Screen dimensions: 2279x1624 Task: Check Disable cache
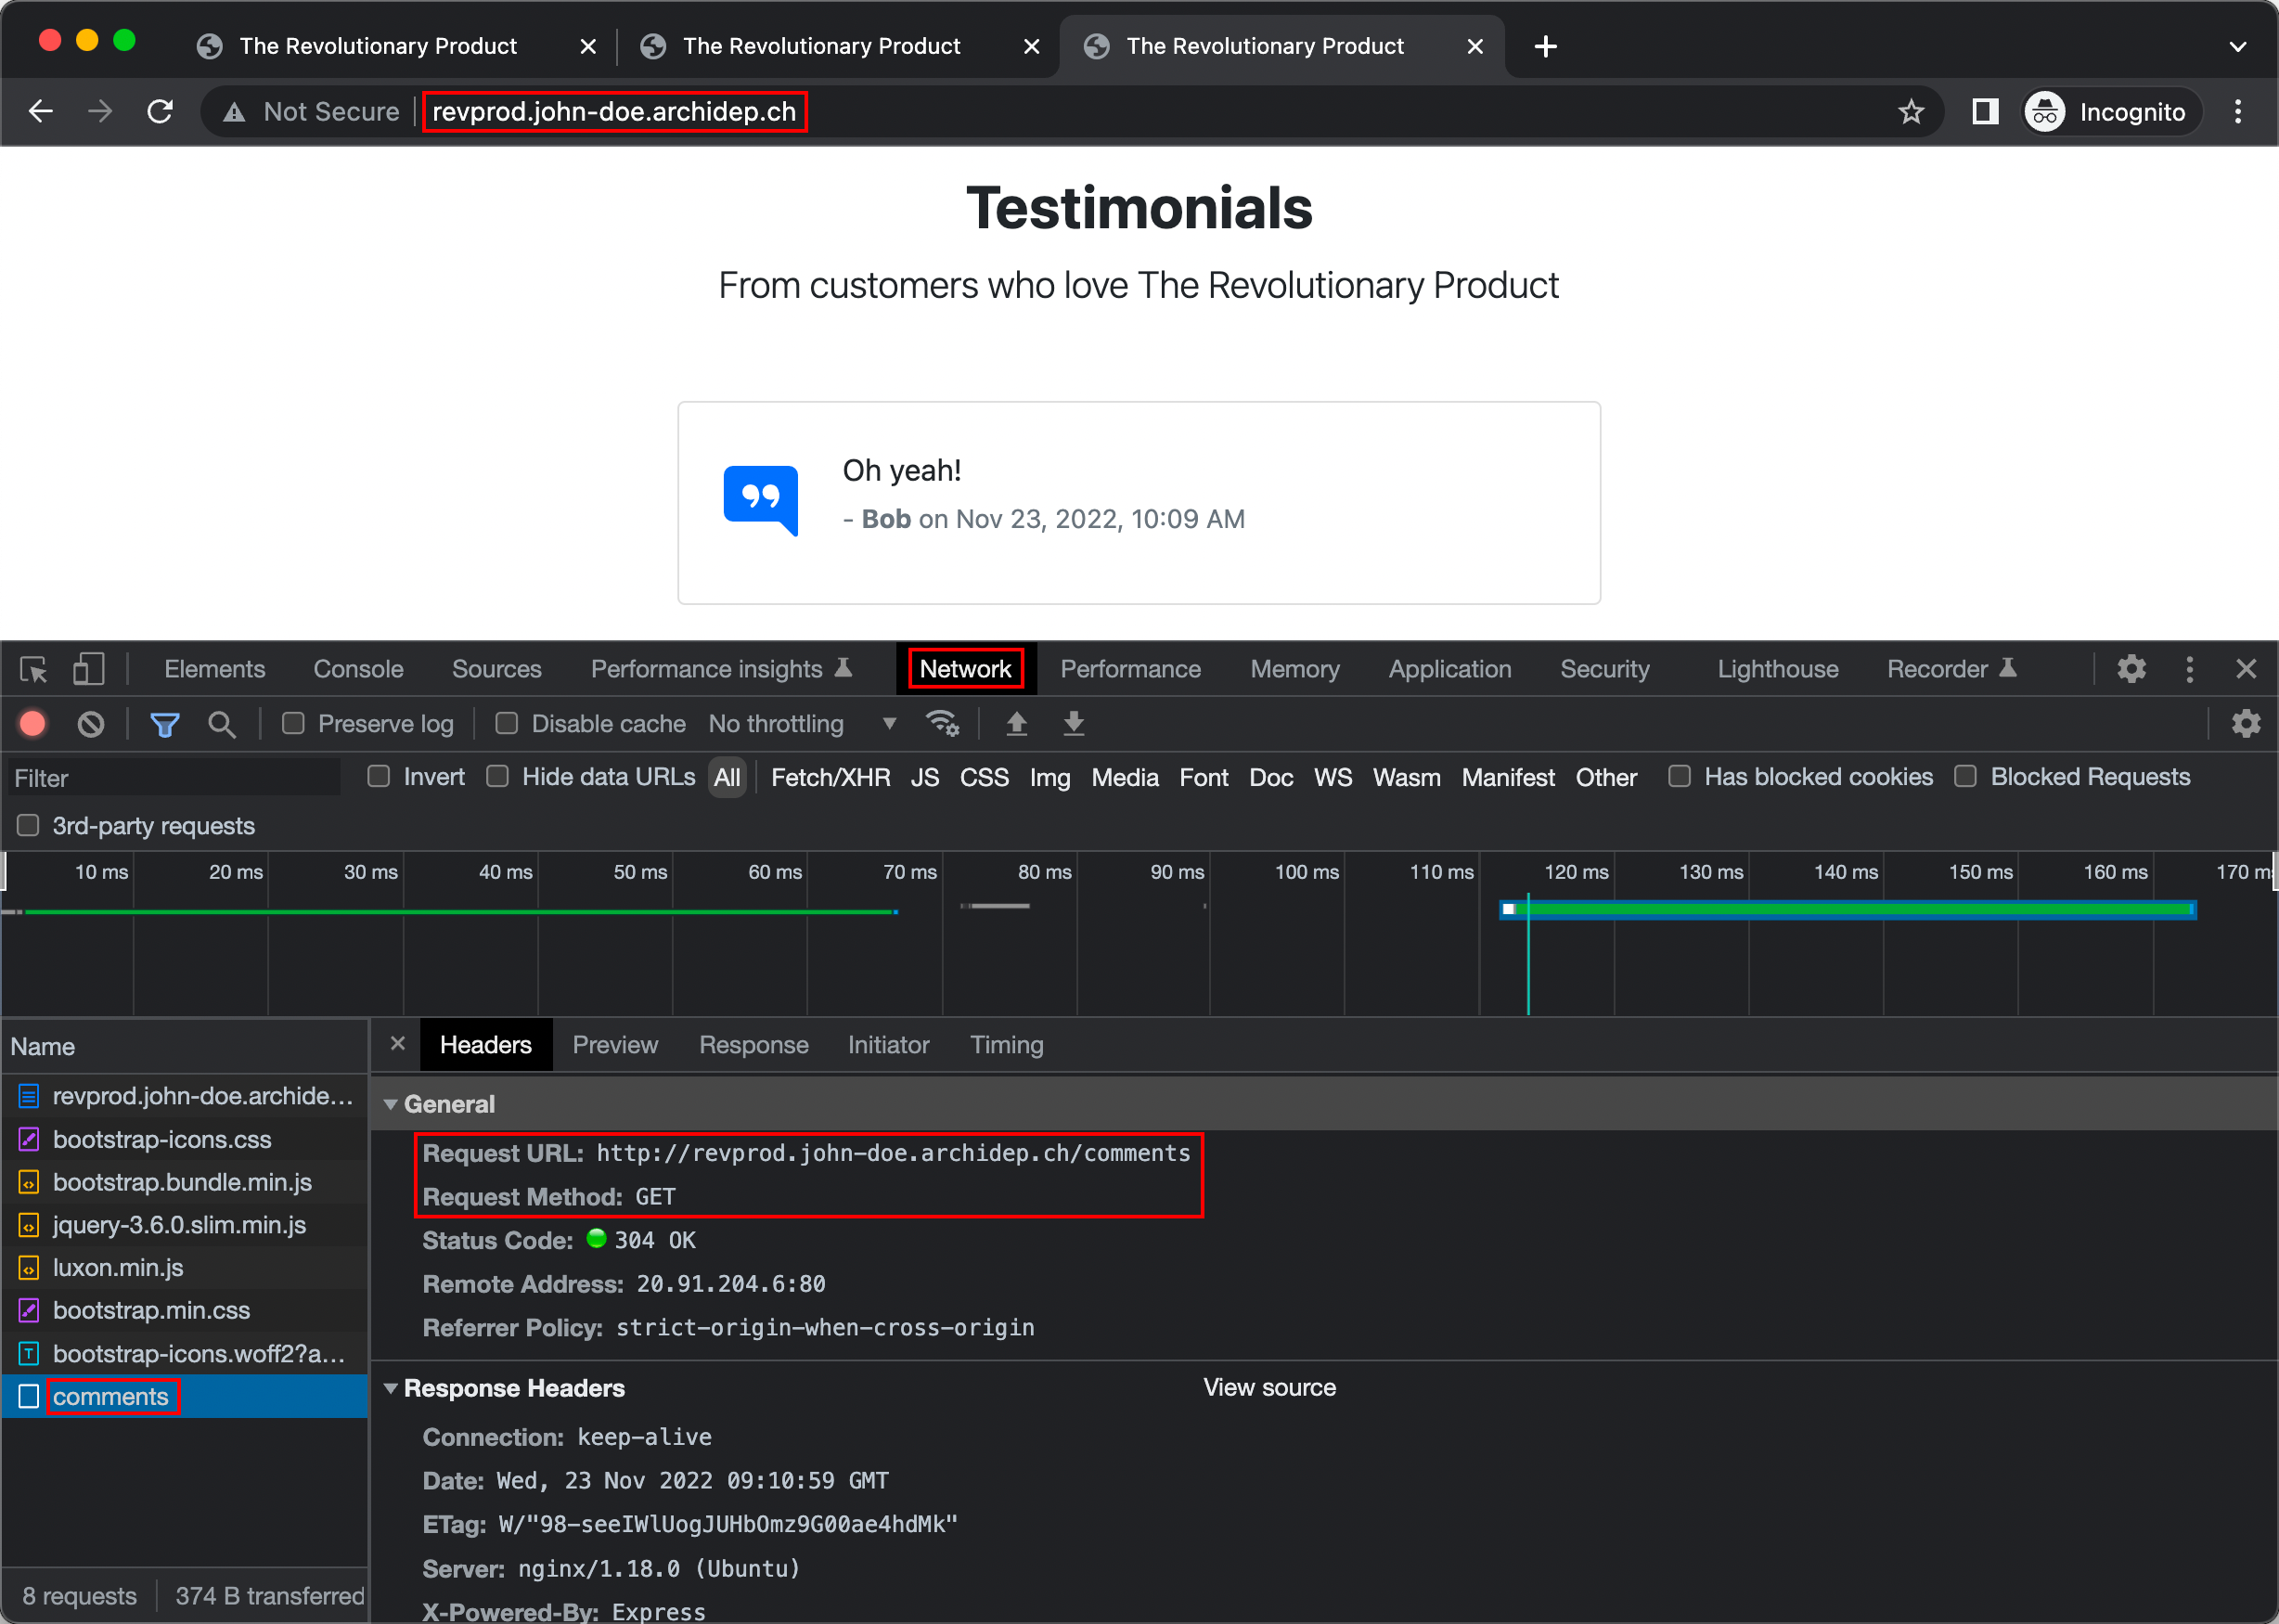507,723
